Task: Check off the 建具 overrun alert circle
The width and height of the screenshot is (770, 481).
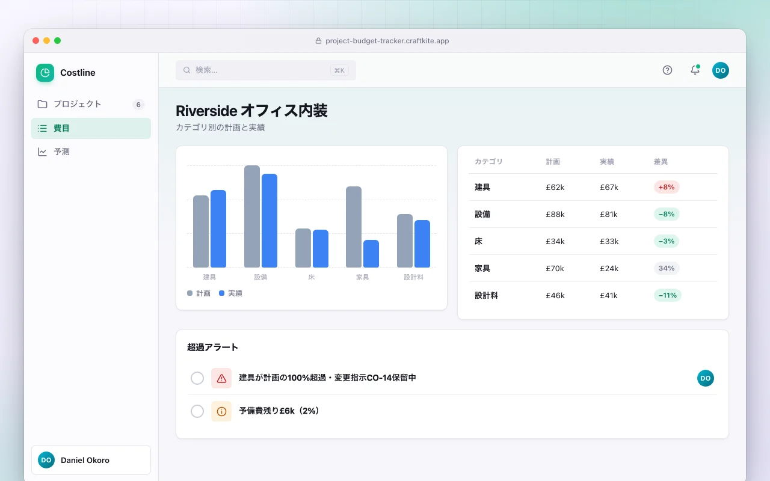Action: [197, 378]
